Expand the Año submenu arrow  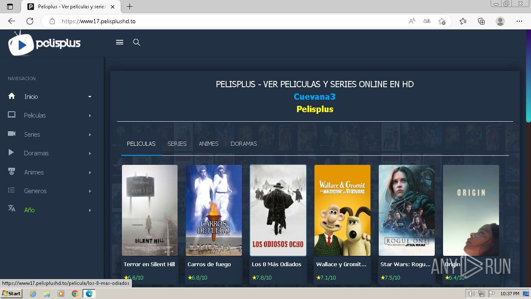click(90, 210)
